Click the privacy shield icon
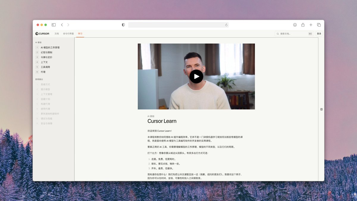The image size is (357, 201). coord(123,25)
